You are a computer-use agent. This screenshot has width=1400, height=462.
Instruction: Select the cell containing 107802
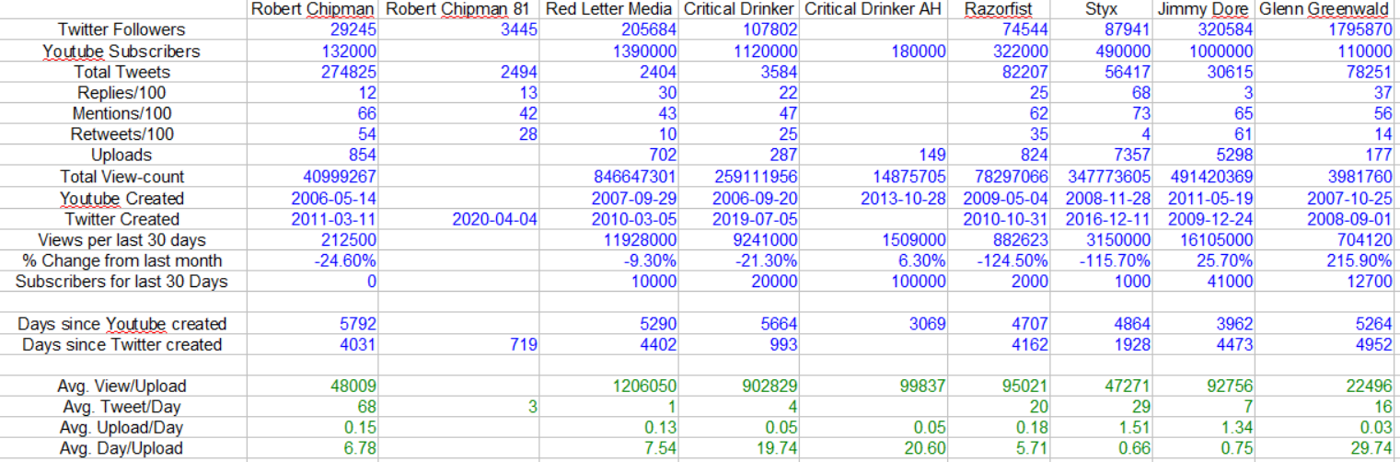pos(739,30)
